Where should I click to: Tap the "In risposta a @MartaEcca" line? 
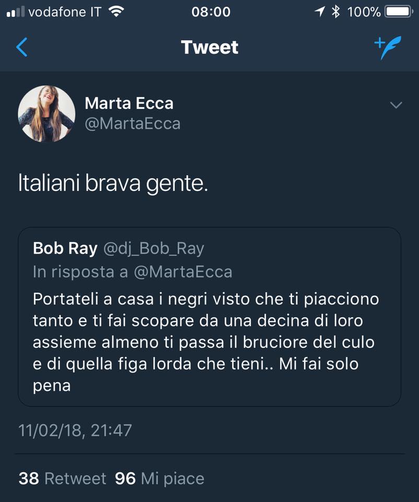coord(132,272)
